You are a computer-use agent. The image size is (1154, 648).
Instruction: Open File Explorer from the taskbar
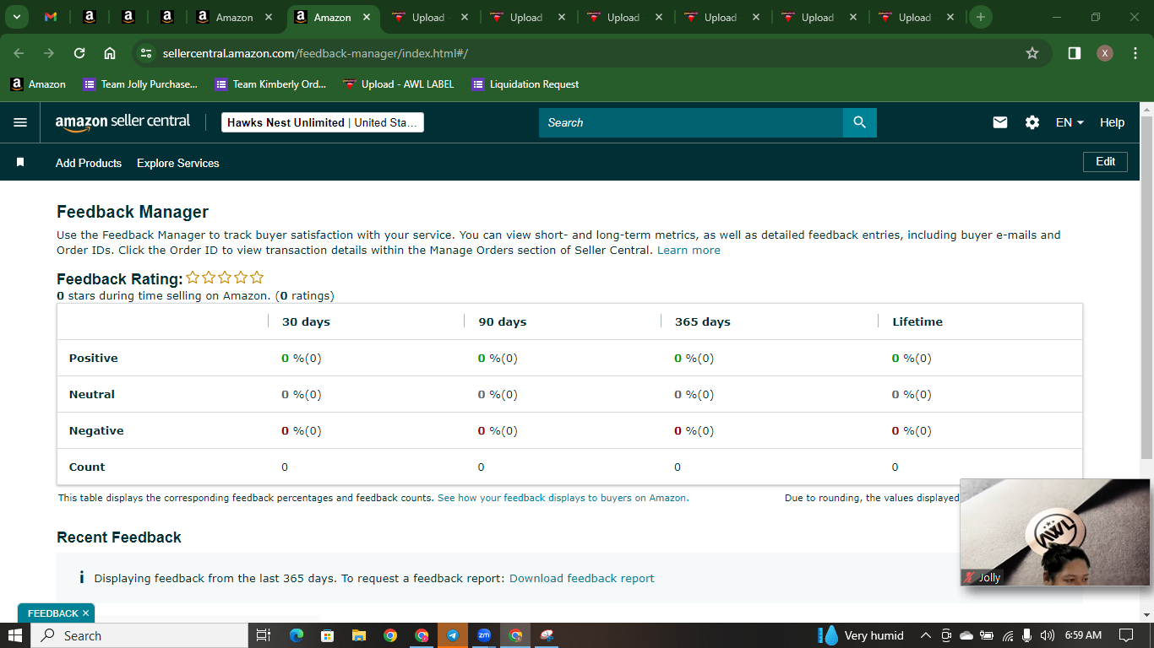(359, 635)
